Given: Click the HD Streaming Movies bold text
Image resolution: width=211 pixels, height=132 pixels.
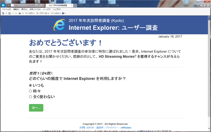Looking at the screenshot, I should (117, 56).
